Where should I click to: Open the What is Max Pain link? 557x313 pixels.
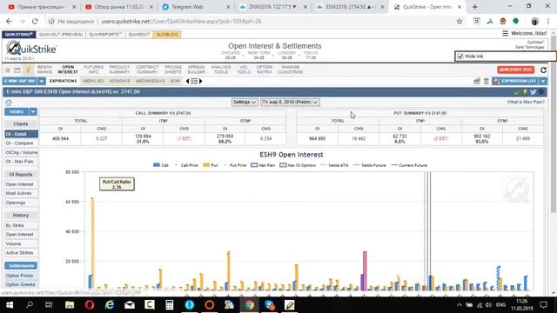click(x=526, y=103)
